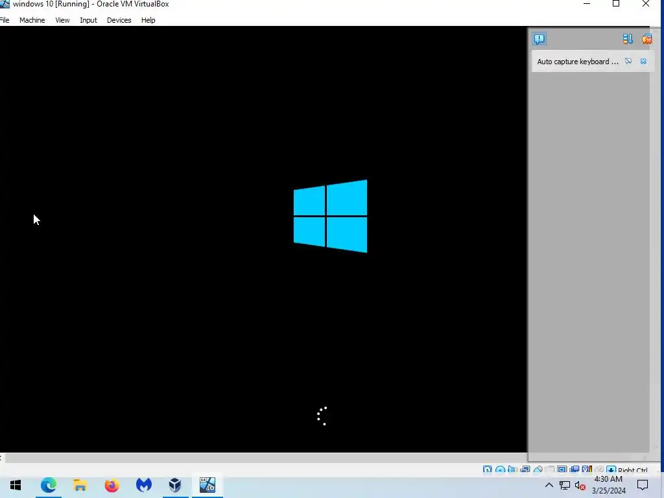
Task: Click the network adapter status icon
Action: (525, 469)
